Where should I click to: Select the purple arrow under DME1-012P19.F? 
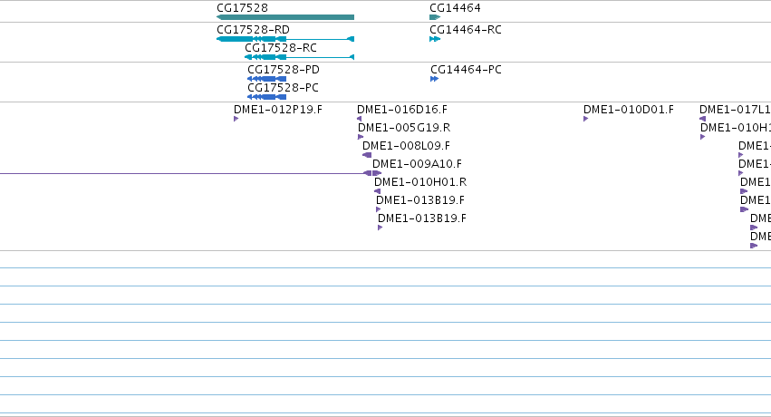coord(236,119)
